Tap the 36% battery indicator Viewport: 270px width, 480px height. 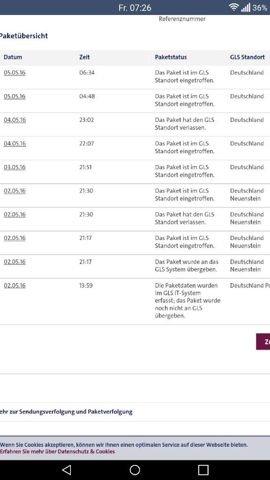tap(260, 7)
